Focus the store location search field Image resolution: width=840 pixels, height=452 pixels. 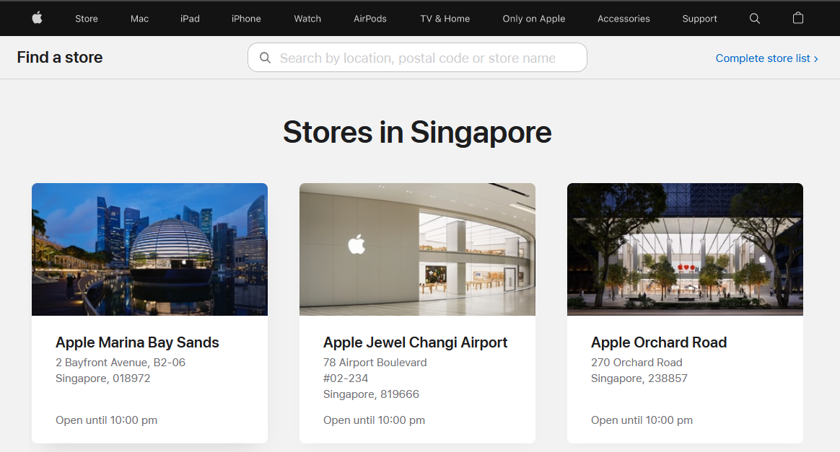click(426, 58)
